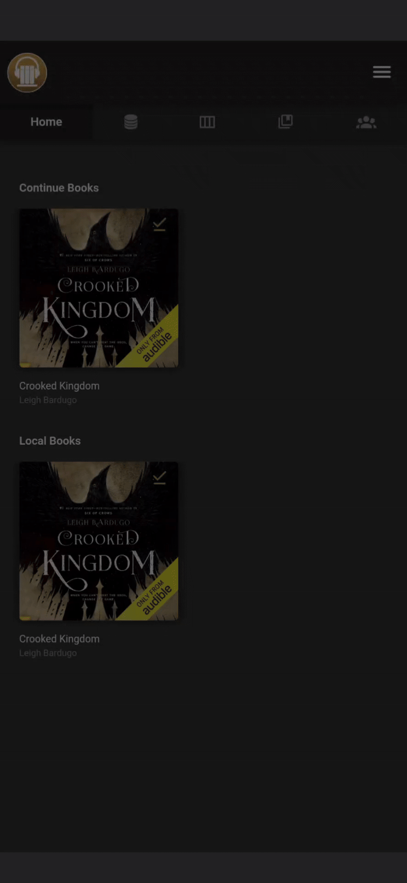
Task: Switch to the Series columns icon tab
Action: tap(207, 122)
